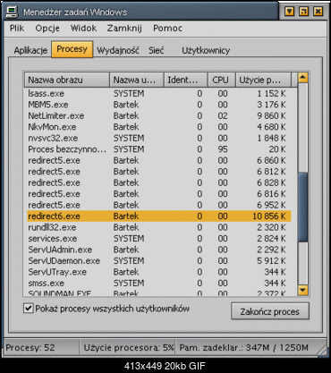
Task: Sort by Nazwa obrazu column header
Action: [x=67, y=80]
